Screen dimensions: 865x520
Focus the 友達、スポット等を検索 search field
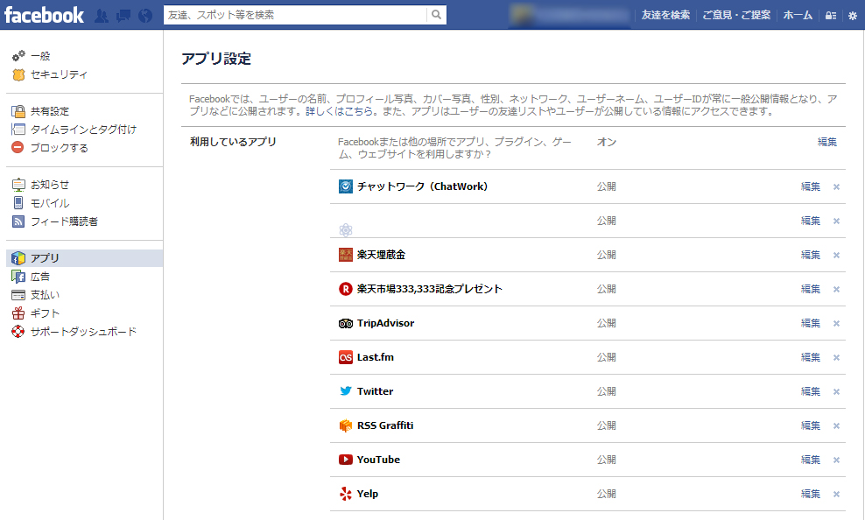tap(296, 15)
